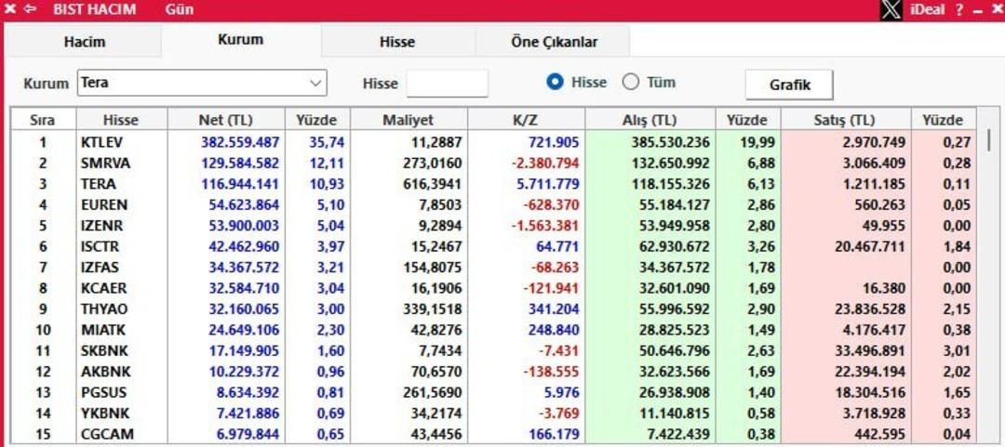Click Satış value 16.380

884,288
